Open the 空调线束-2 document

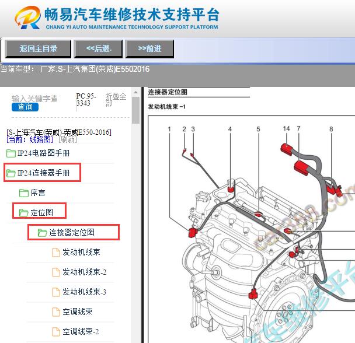coord(81,332)
